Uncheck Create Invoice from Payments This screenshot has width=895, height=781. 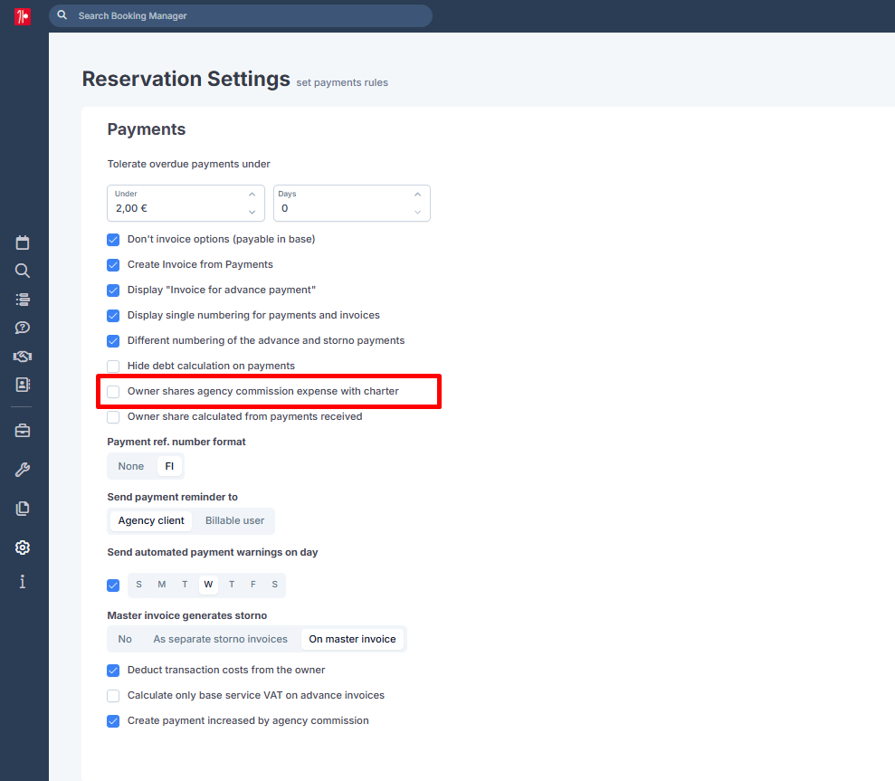coord(113,265)
